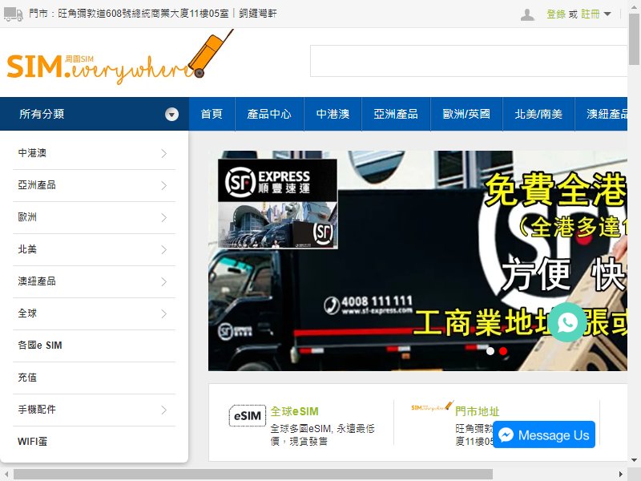Screen dimensions: 641x481
Task: Expand the 澳紐產品 sidebar category chevron
Action: [x=164, y=282]
